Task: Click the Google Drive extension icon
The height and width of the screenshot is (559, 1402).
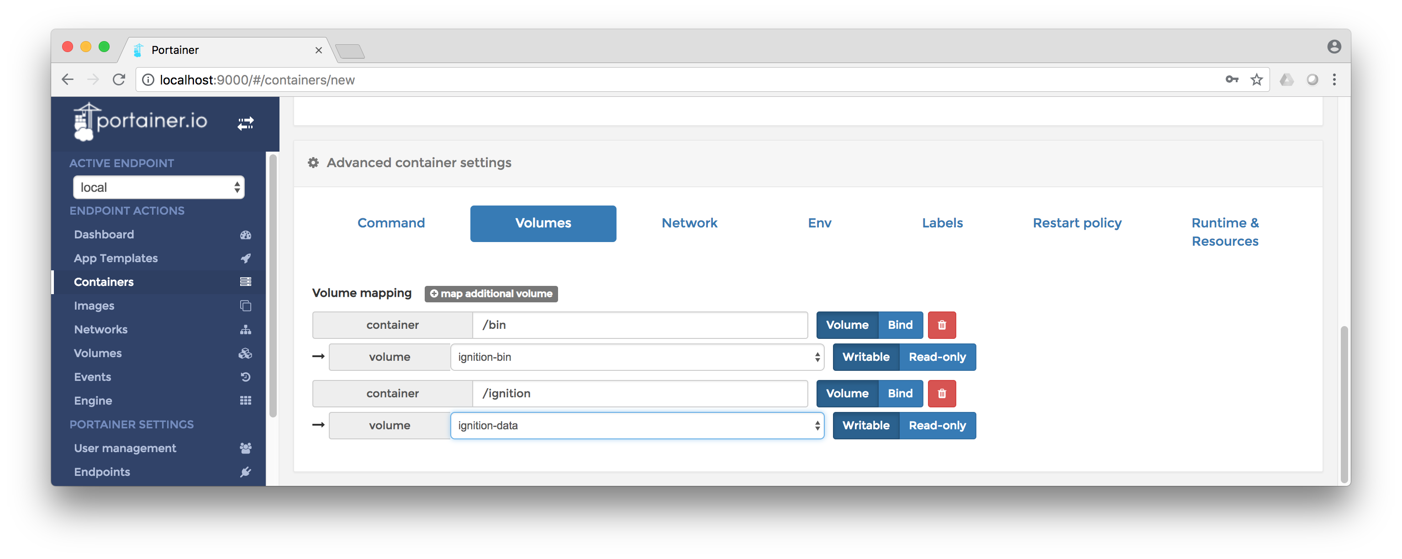Action: [x=1286, y=80]
